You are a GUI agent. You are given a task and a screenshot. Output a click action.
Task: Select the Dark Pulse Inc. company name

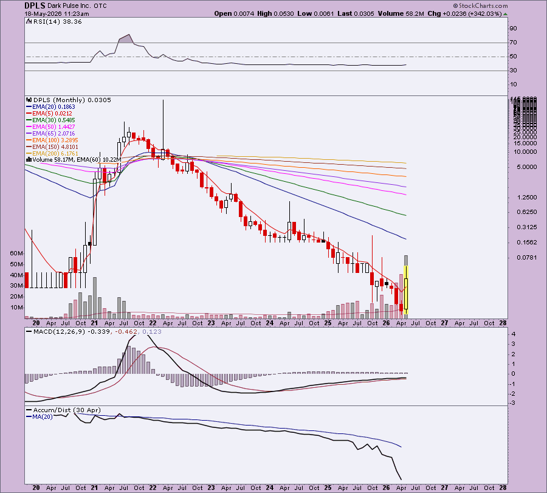point(69,6)
